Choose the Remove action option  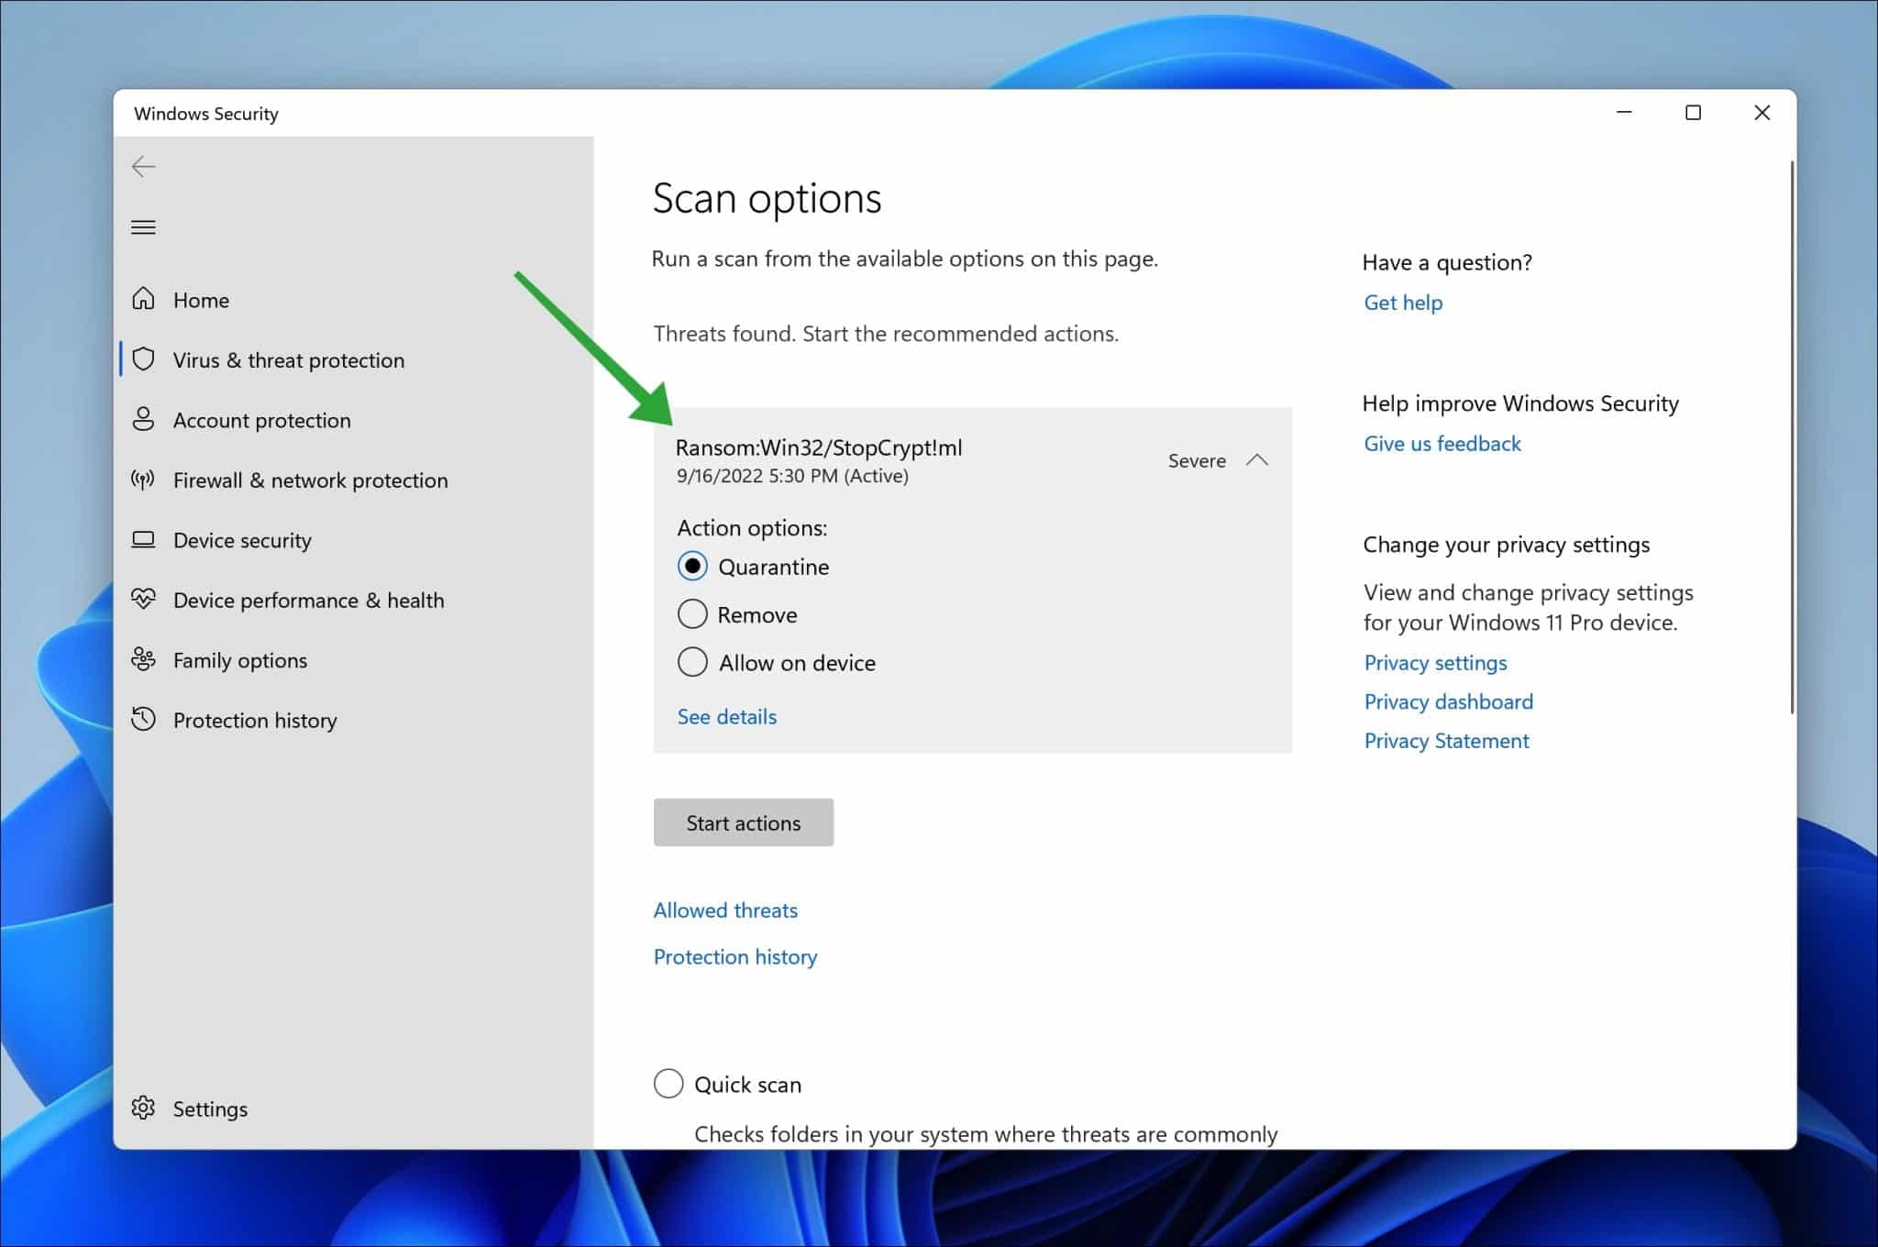tap(693, 614)
